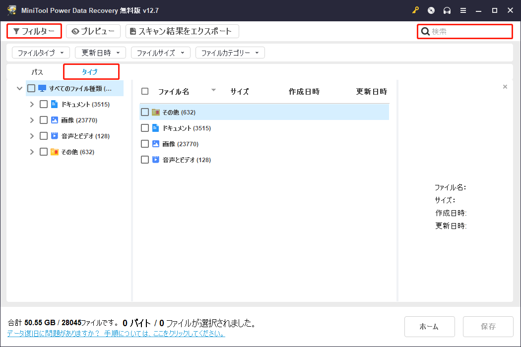Click the globe language icon in title bar

point(431,10)
